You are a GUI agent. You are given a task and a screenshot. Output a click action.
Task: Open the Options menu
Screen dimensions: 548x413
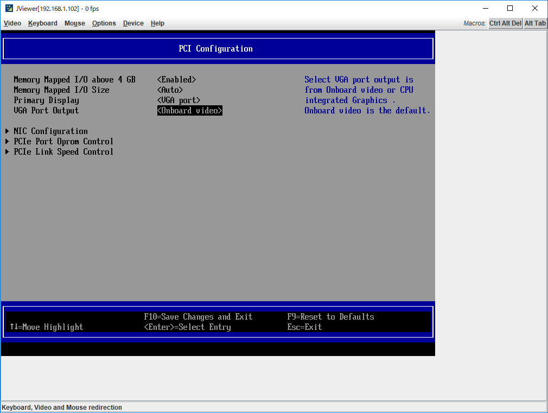pos(104,23)
